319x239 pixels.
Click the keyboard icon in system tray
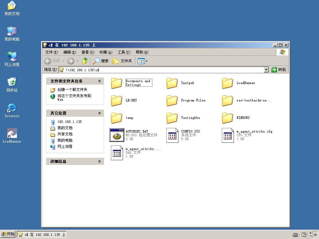click(295, 235)
